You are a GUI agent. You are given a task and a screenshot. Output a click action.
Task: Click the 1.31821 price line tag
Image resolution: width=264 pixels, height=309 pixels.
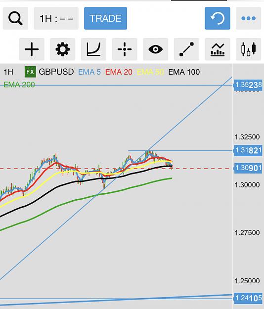tap(248, 151)
